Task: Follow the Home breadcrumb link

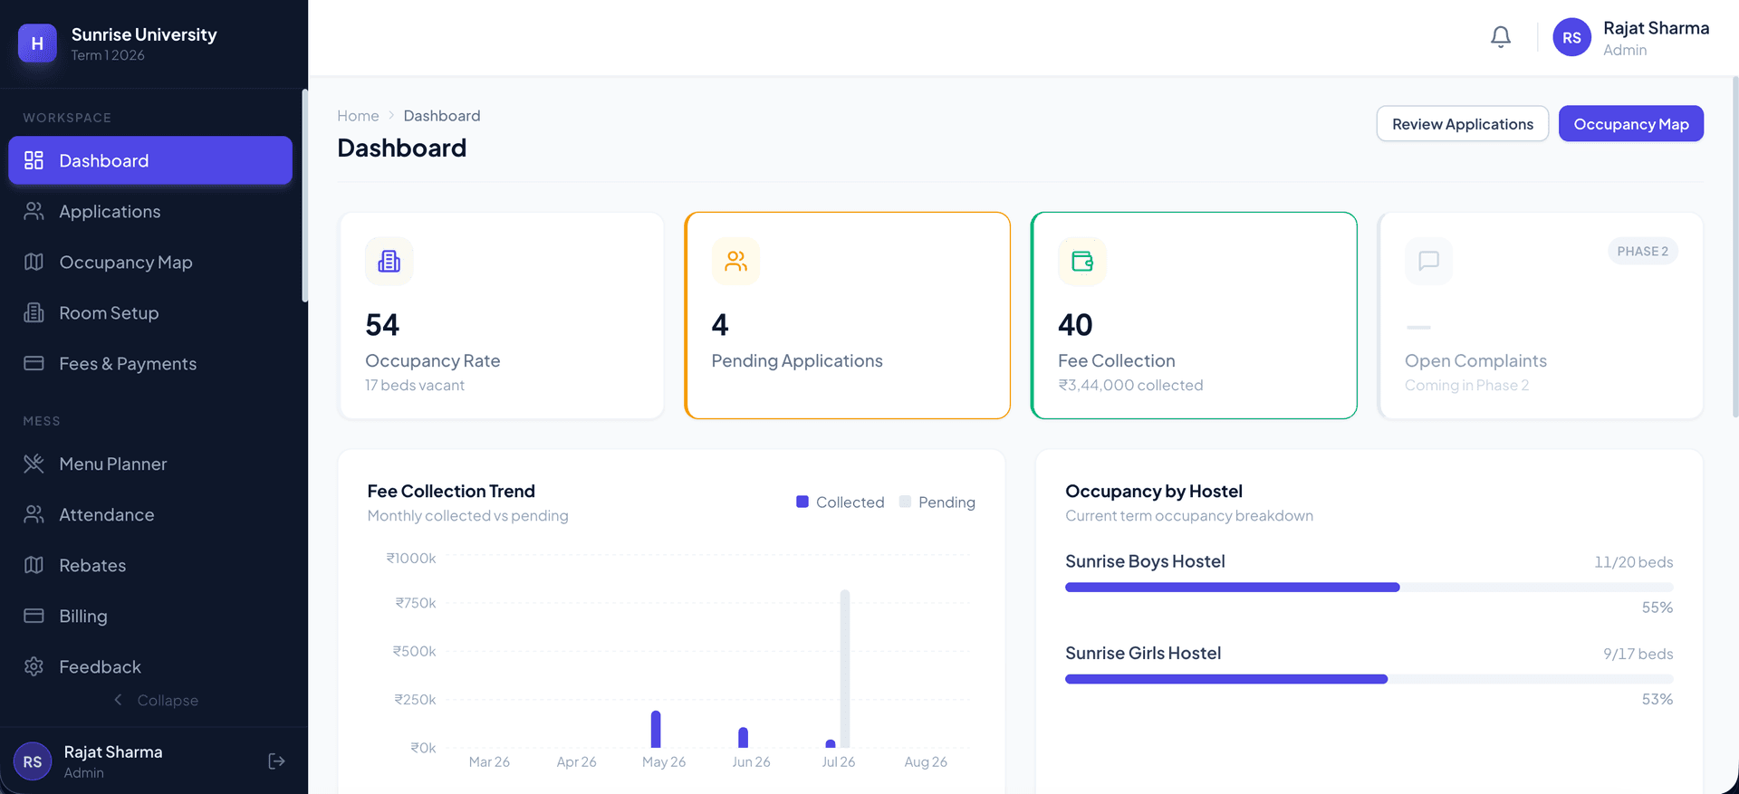Action: click(358, 116)
